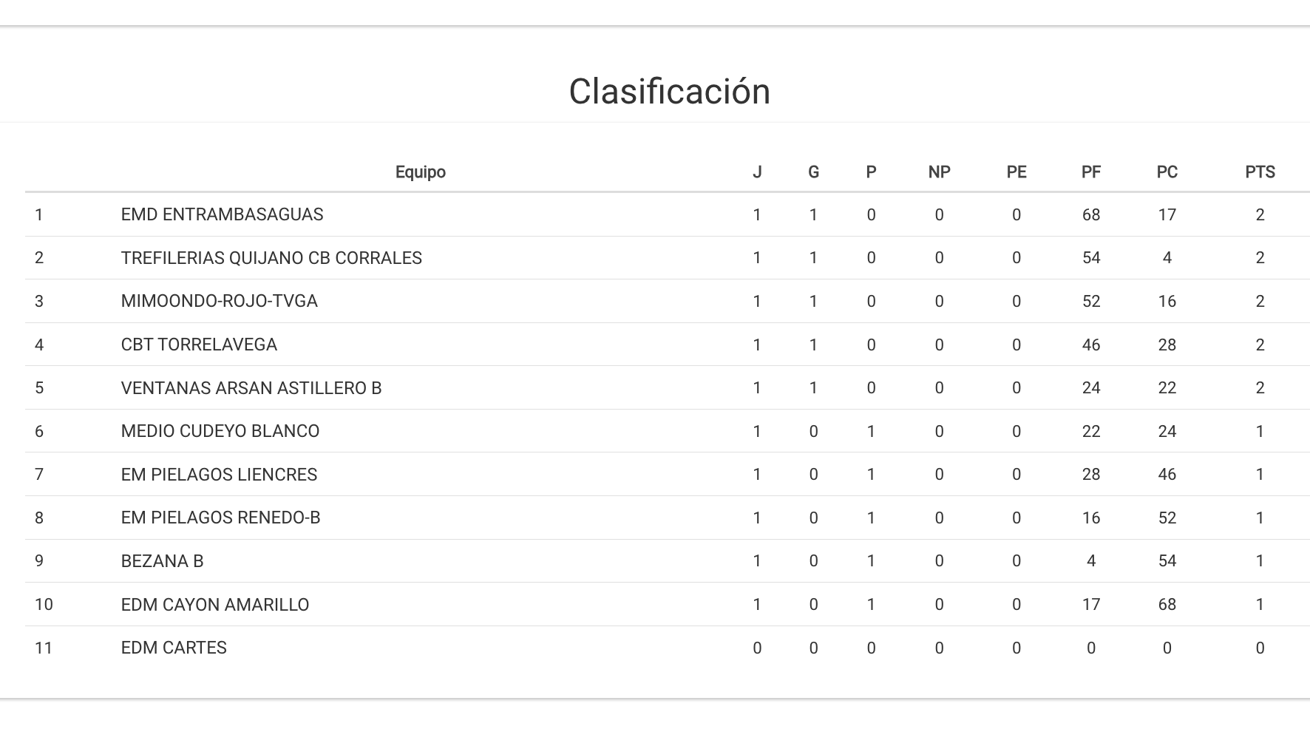Select team EMD ENTRAMBASAGUAS
This screenshot has width=1310, height=729.
(x=222, y=214)
